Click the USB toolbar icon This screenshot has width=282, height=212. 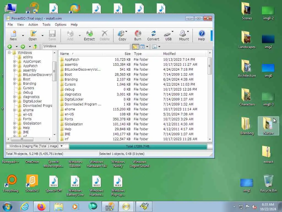[168, 36]
